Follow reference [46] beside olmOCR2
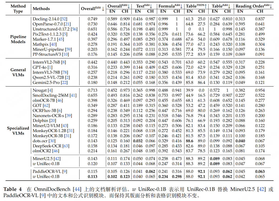The height and width of the screenshot is (201, 279). (x=56, y=151)
